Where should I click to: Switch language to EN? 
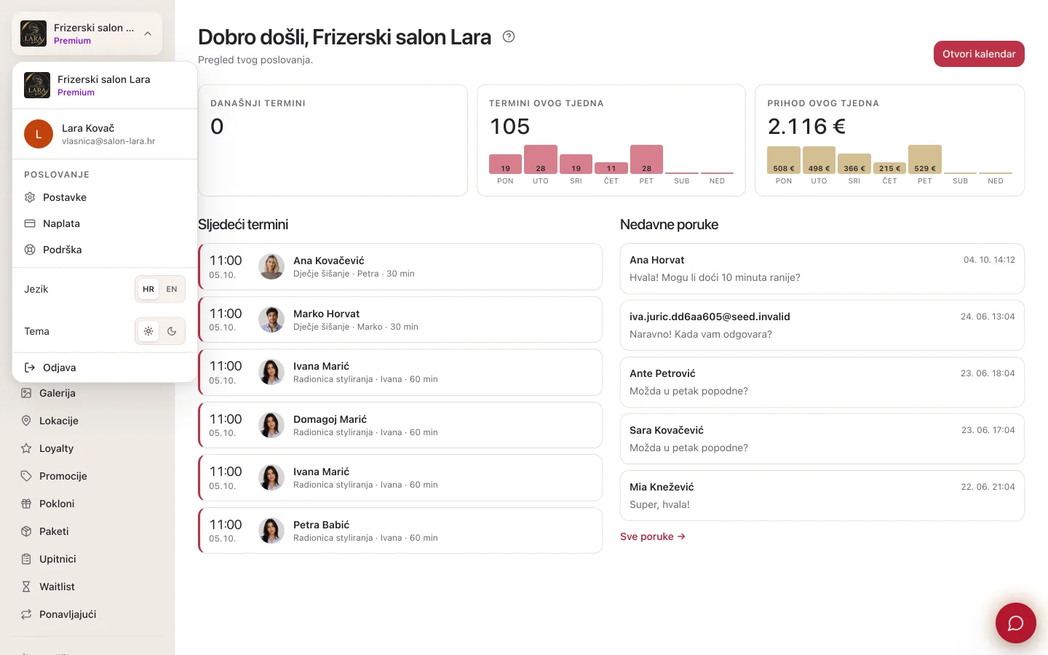click(172, 289)
